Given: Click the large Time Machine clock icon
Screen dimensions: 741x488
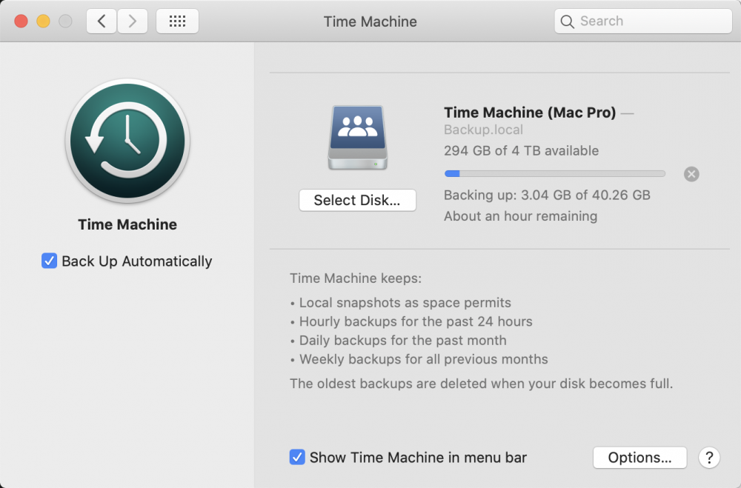Looking at the screenshot, I should click(127, 141).
